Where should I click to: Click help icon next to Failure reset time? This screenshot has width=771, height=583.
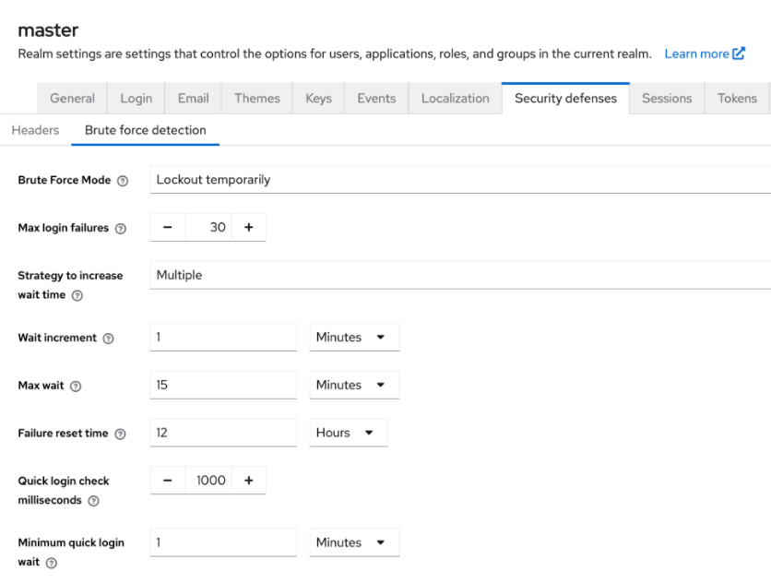[120, 434]
